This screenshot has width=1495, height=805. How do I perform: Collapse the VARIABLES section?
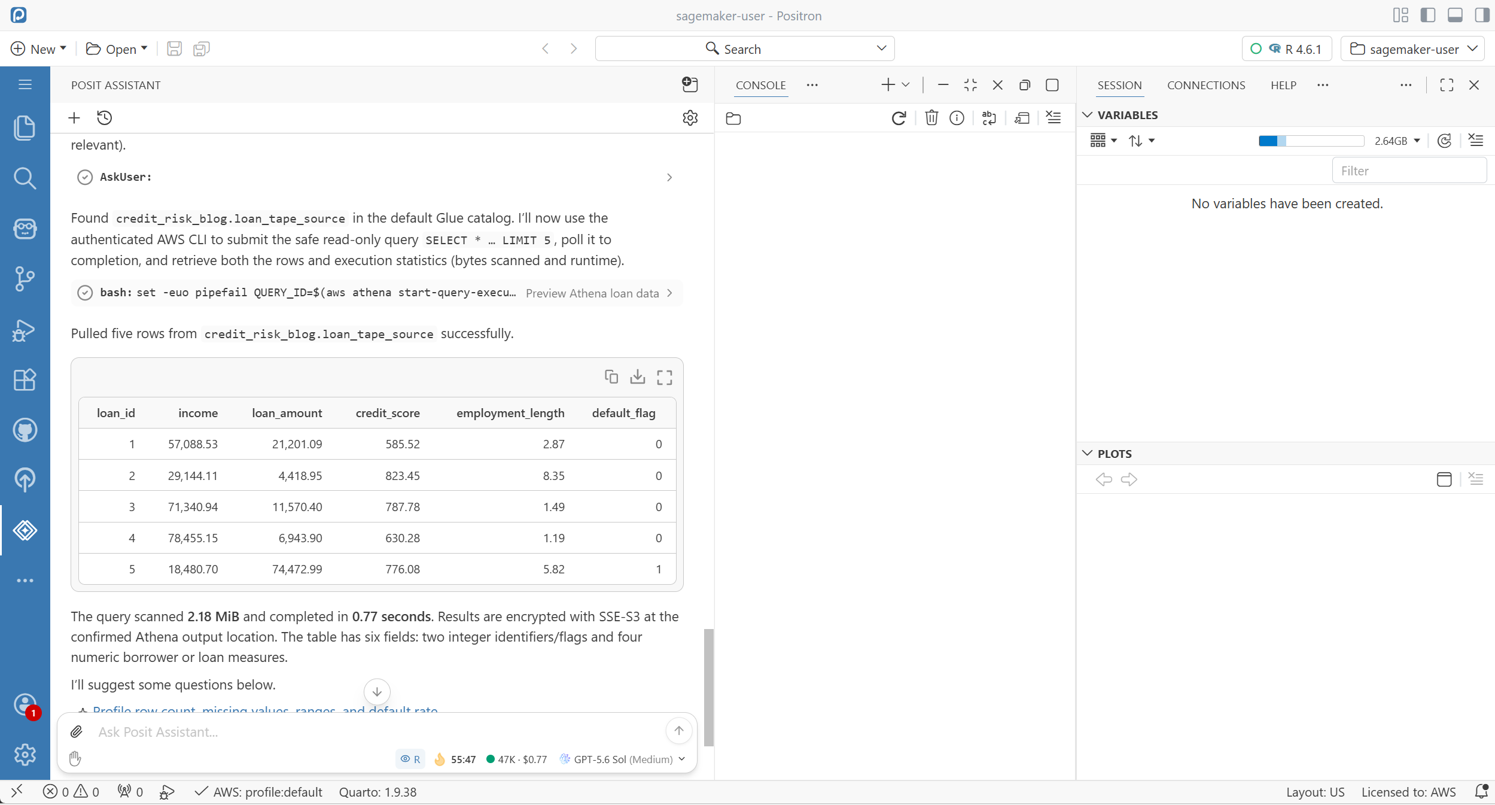pos(1088,115)
